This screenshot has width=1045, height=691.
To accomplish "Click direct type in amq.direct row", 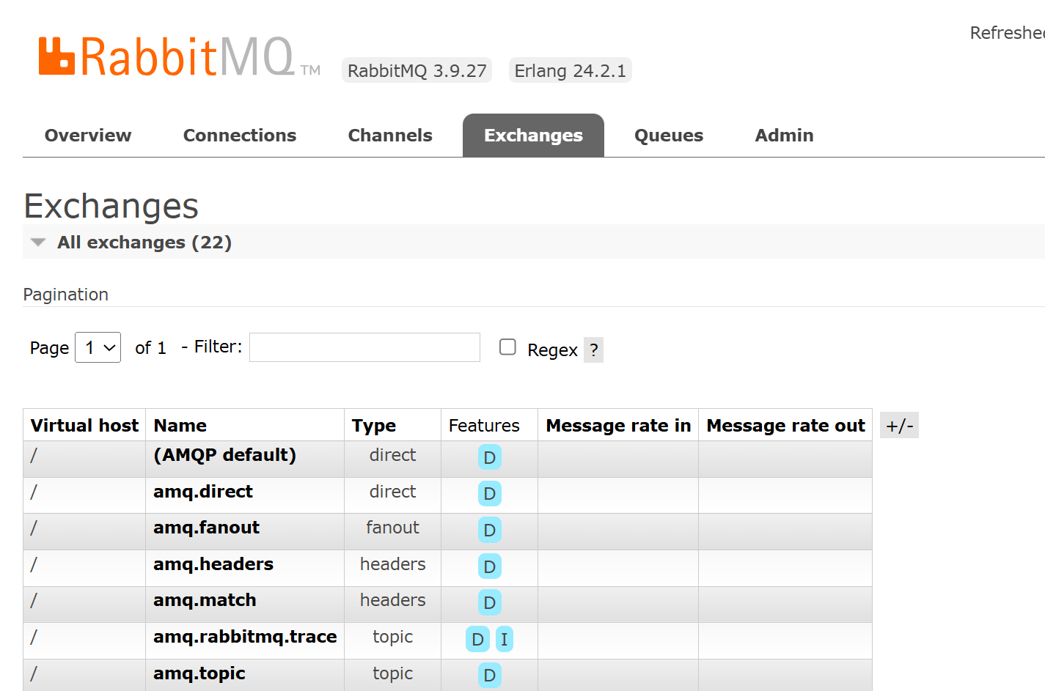I will coord(392,492).
